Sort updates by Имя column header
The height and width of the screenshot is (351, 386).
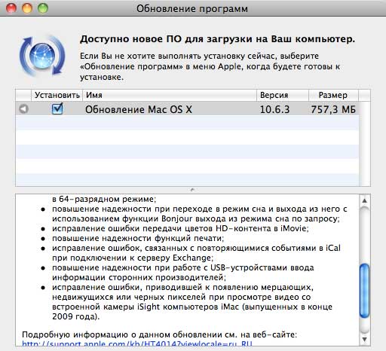pyautogui.click(x=170, y=95)
